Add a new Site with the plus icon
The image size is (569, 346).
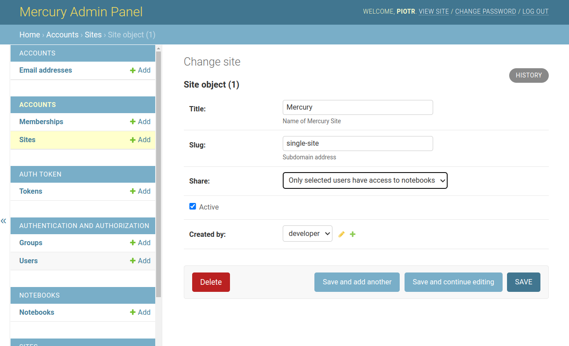pyautogui.click(x=132, y=140)
